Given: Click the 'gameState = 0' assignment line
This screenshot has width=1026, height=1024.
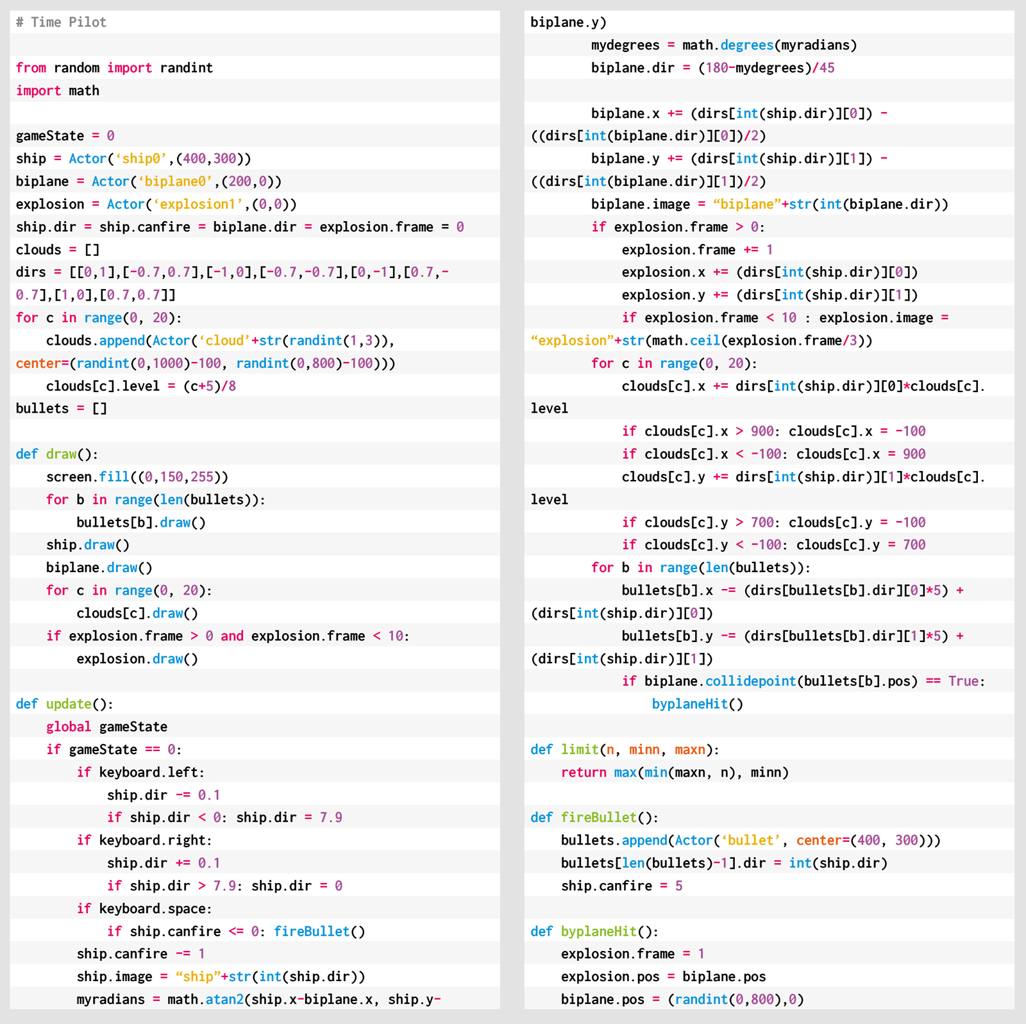Looking at the screenshot, I should pos(65,136).
